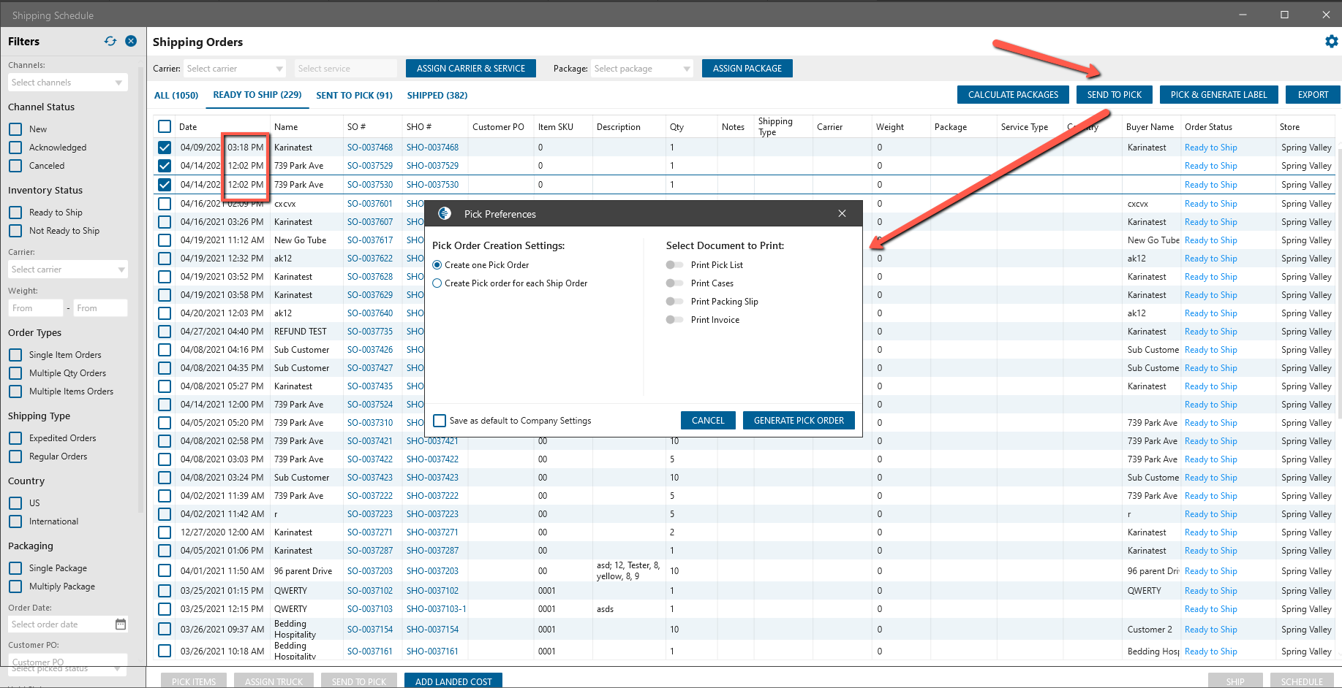The width and height of the screenshot is (1342, 688).
Task: Check Expedited Orders shipping type
Action: 15,438
